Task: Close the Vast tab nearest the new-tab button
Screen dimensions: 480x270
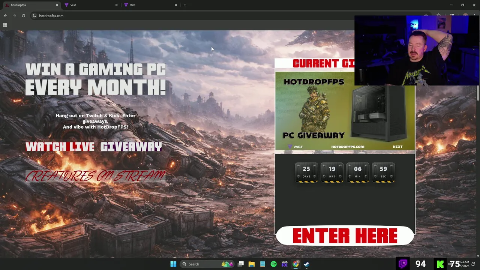Action: click(176, 5)
